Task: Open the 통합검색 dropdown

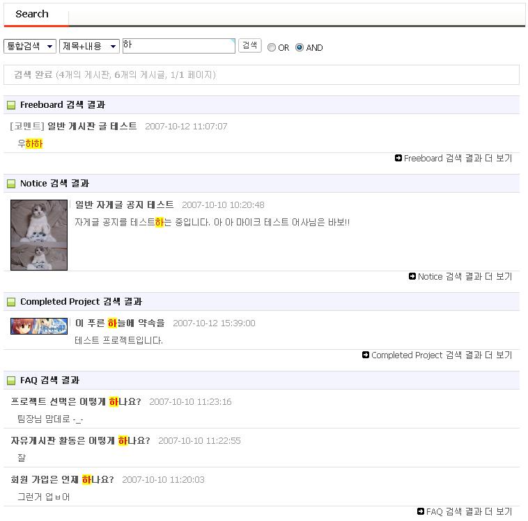Action: [x=30, y=46]
